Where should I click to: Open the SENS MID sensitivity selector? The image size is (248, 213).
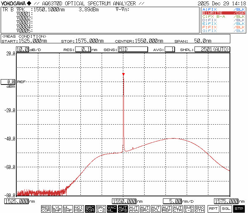133,49
